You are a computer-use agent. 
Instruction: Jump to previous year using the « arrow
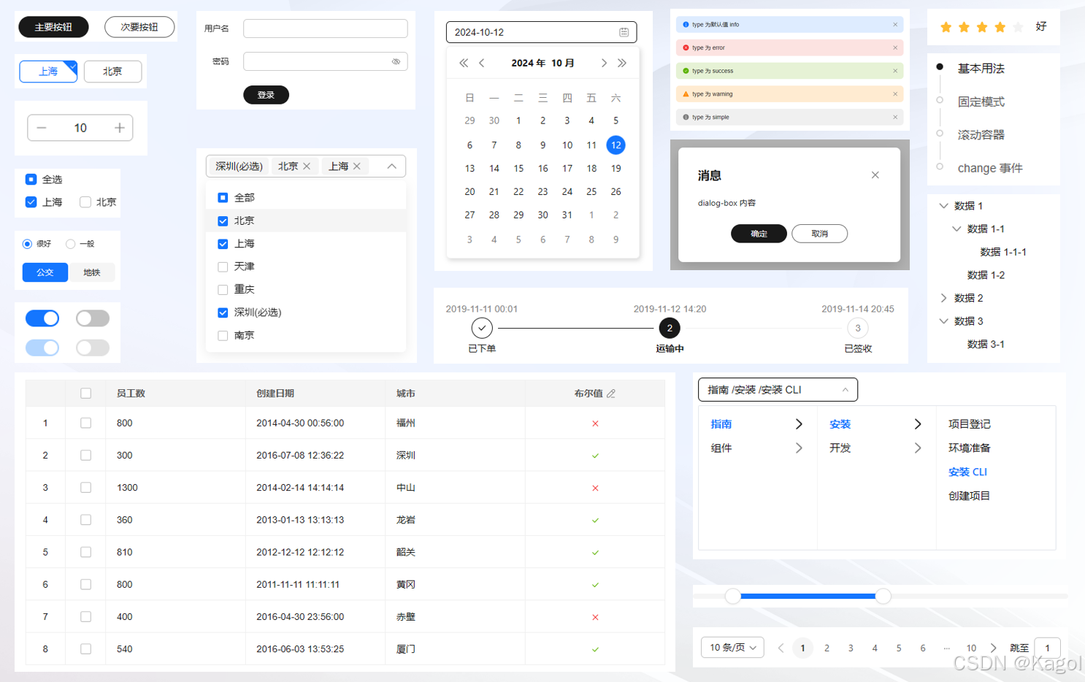point(463,63)
